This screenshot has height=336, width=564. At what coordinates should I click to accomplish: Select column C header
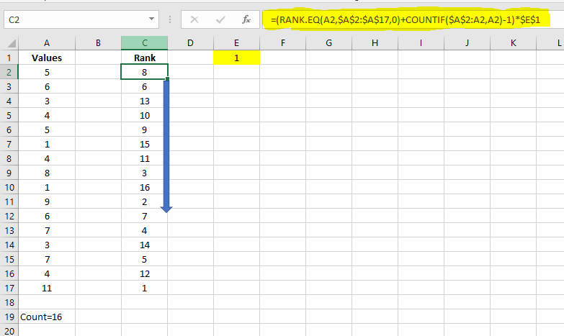click(145, 43)
